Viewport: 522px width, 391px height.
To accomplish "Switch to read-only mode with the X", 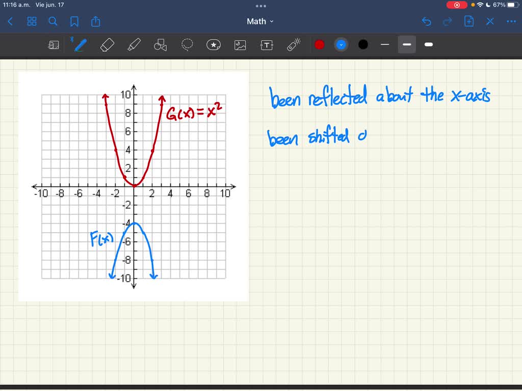I will [x=490, y=21].
